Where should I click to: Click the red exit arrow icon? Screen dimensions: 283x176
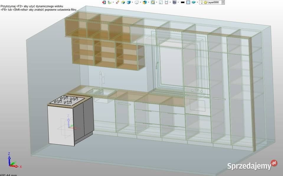[104, 2]
